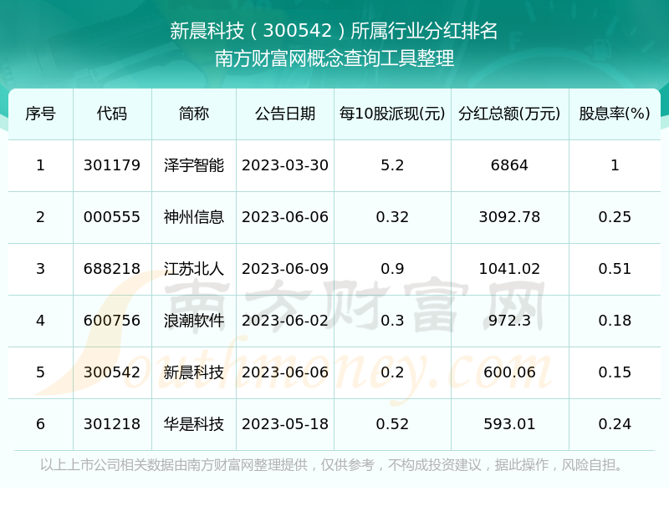Select stock code 000555
This screenshot has height=506, width=669.
[x=112, y=217]
